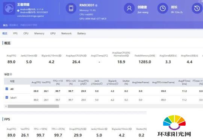Click the help icon beside the FPS section's Drop(FPS)[/h]

coord(85,129)
